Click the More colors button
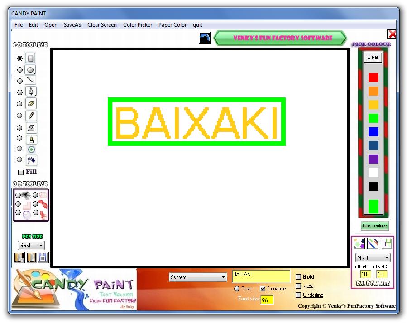Image resolution: width=407 pixels, height=324 pixels. [374, 226]
